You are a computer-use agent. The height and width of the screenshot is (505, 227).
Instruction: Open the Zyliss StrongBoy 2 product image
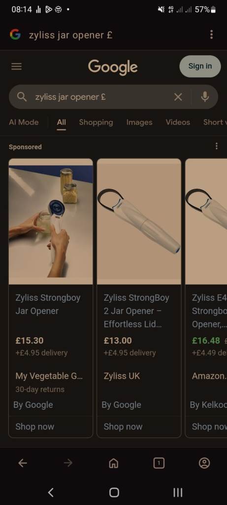pos(139,221)
